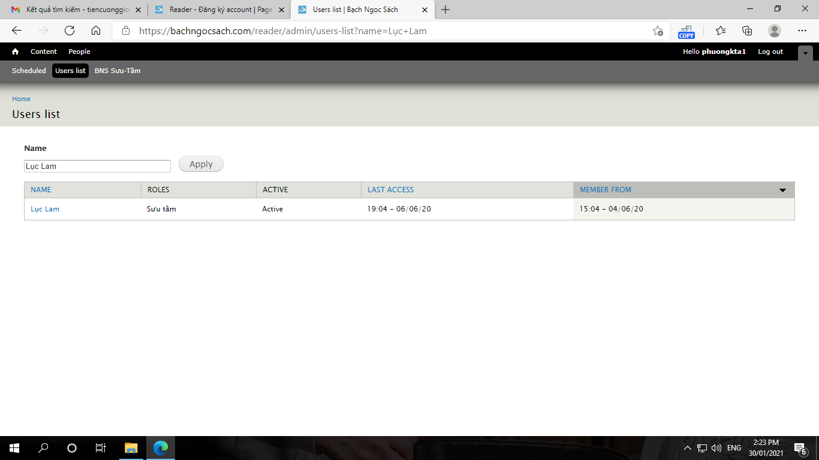Expand the admin toolbar dropdown arrow
Screen dimensions: 819x460
click(805, 53)
